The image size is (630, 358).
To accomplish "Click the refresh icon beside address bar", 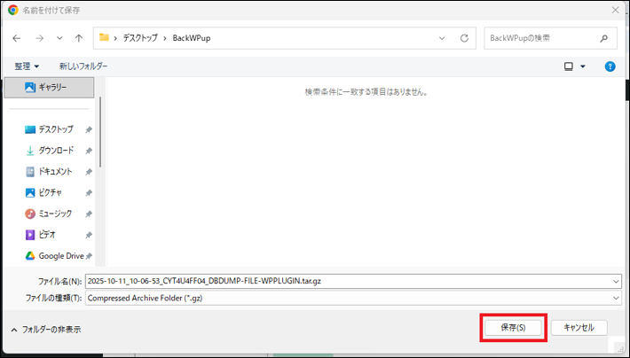I will [x=464, y=38].
